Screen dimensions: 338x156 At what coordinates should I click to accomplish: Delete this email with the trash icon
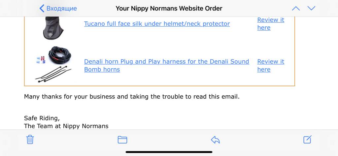click(x=30, y=140)
